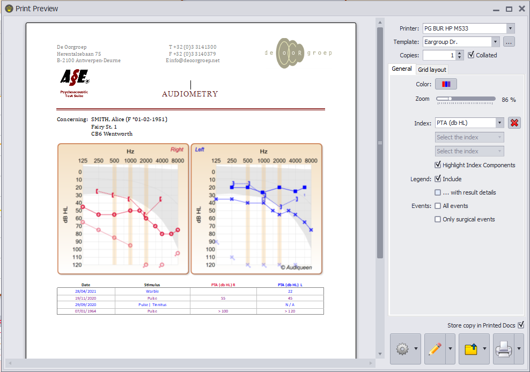Viewport: 530px width, 372px height.
Task: Click the pencil edit icon button
Action: [435, 349]
